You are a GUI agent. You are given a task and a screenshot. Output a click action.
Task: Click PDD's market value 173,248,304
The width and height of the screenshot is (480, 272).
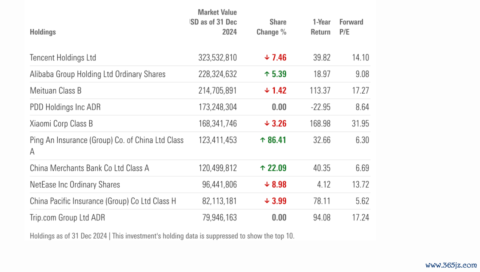coord(217,107)
